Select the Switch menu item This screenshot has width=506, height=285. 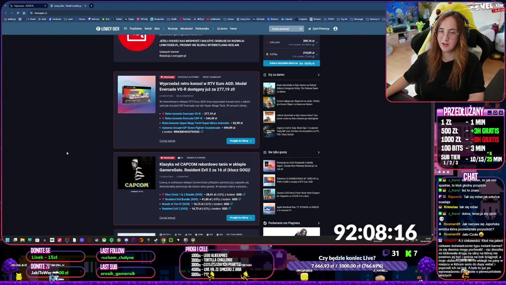click(148, 28)
